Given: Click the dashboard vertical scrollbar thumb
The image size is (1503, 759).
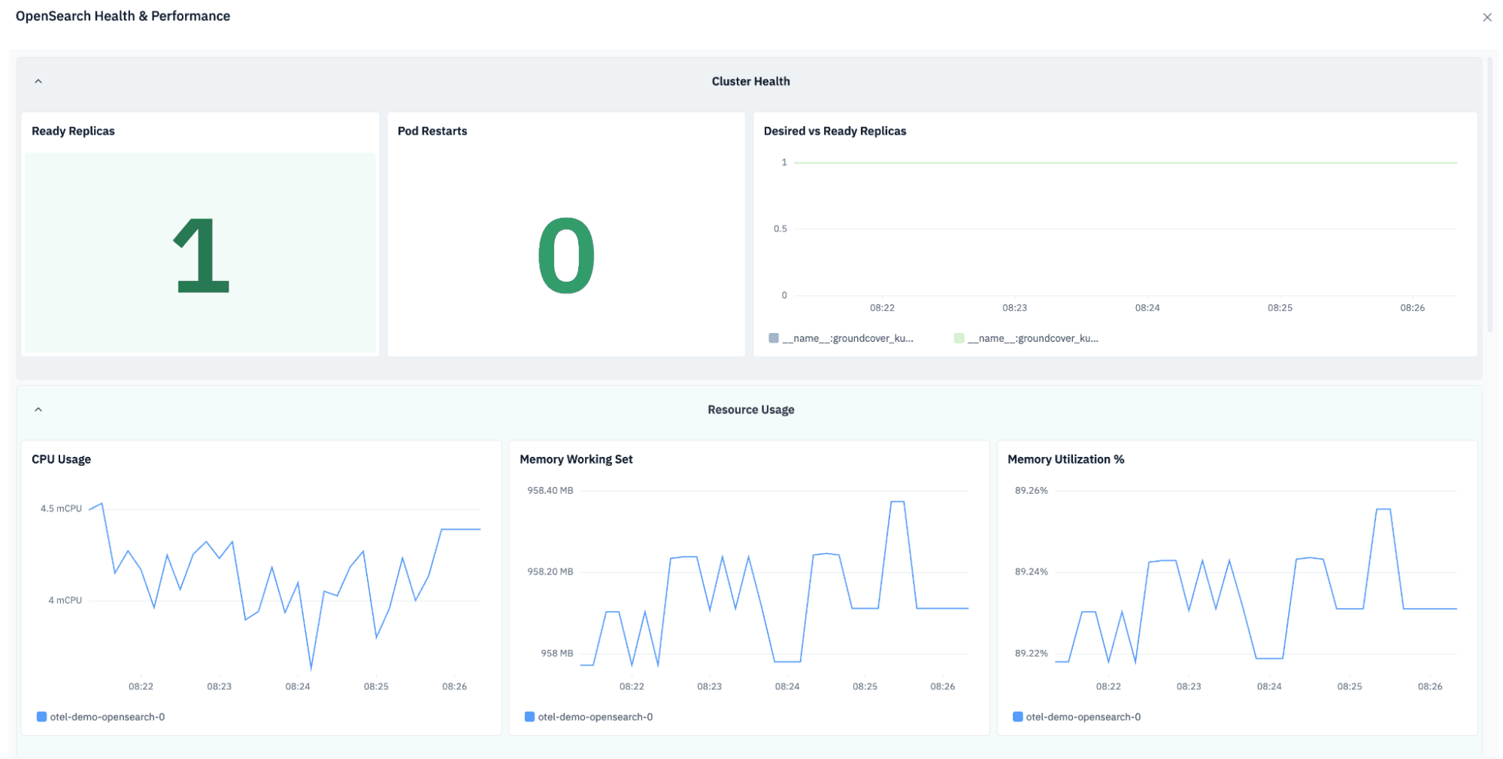Looking at the screenshot, I should [1490, 194].
